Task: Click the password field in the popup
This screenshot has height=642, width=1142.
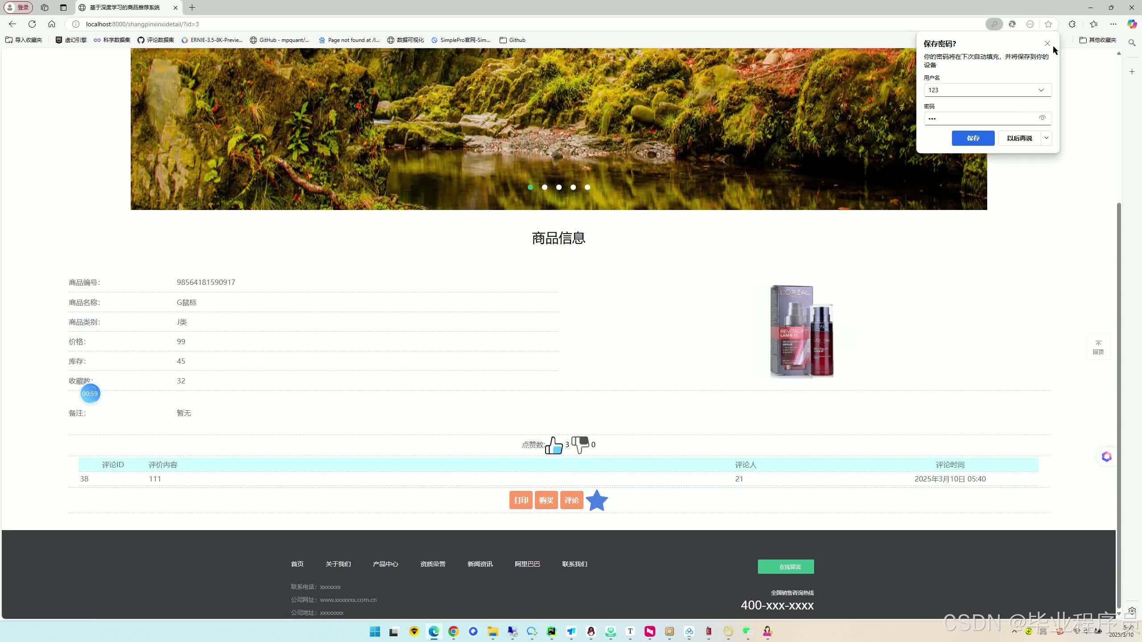Action: [987, 118]
